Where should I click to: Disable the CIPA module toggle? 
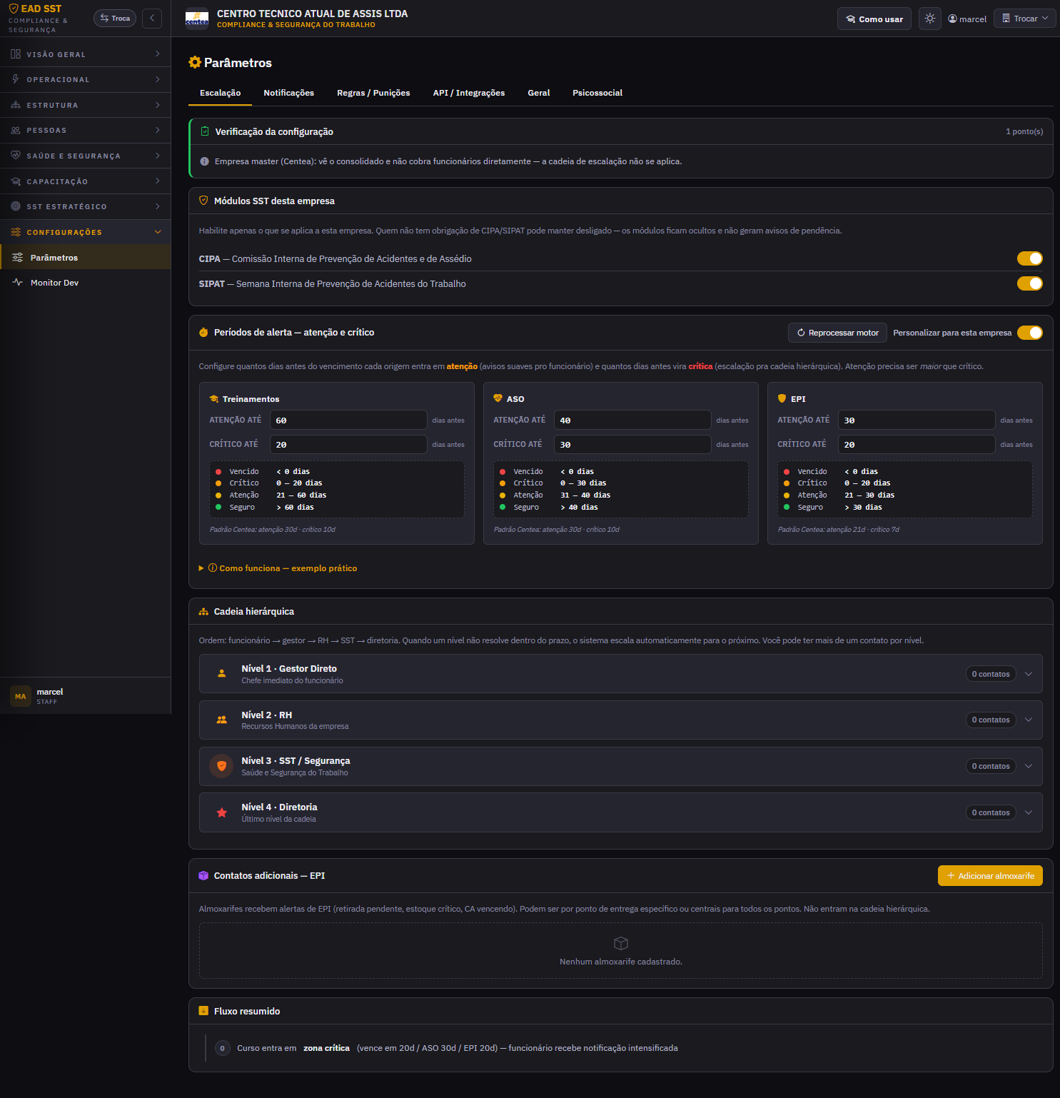click(x=1029, y=258)
